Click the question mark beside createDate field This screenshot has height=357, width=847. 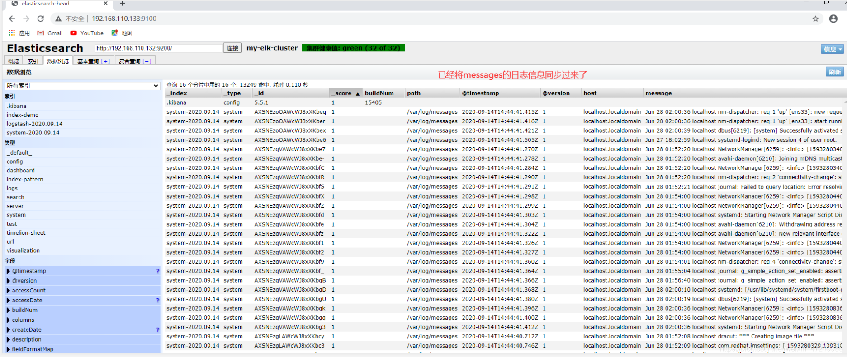click(x=157, y=329)
